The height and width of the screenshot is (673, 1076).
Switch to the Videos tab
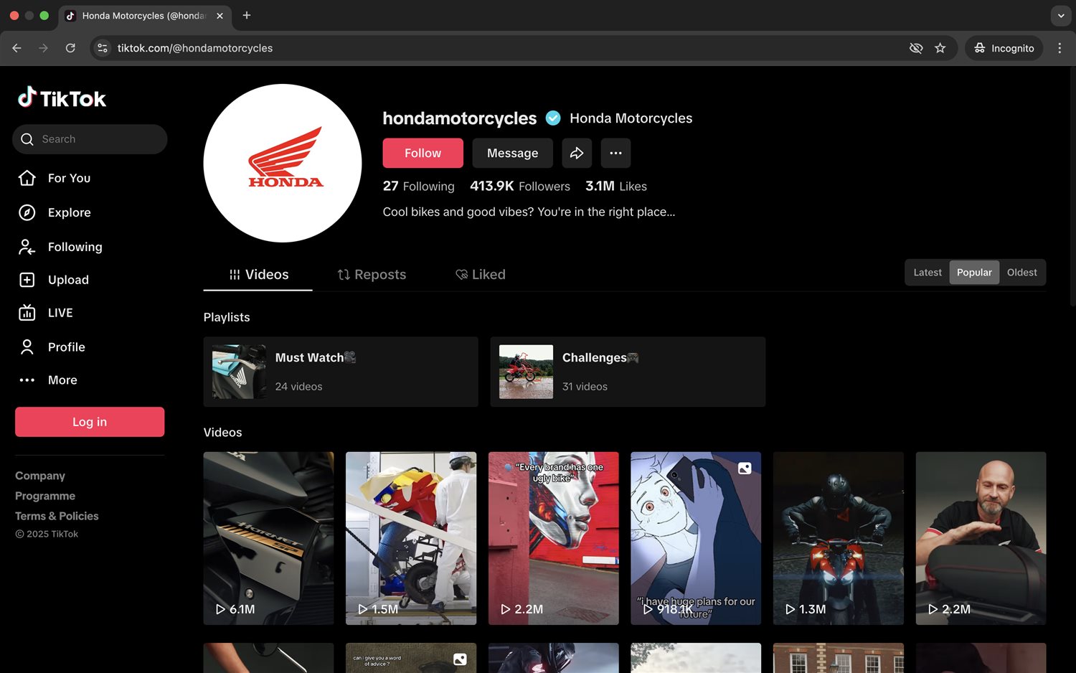click(x=258, y=275)
